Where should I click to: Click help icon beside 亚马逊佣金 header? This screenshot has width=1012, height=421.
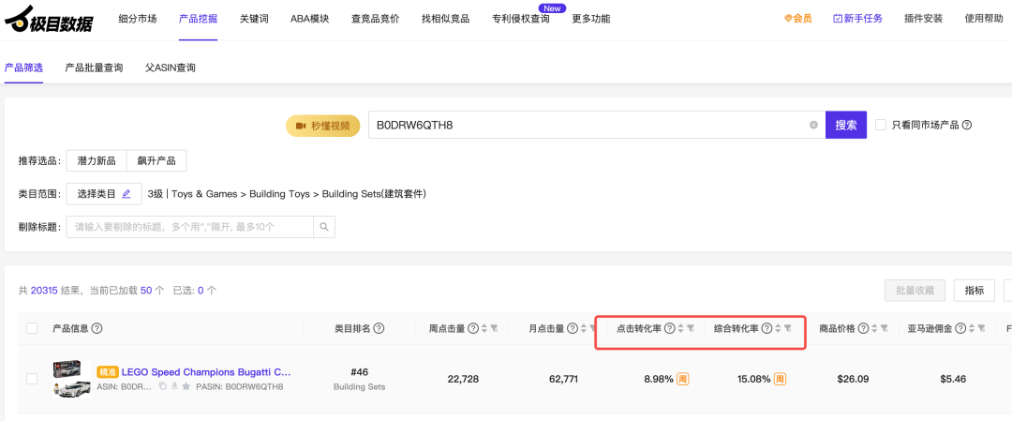coord(961,329)
